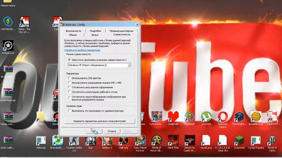
Task: Select the 145798285... download icon
Action: point(8,22)
